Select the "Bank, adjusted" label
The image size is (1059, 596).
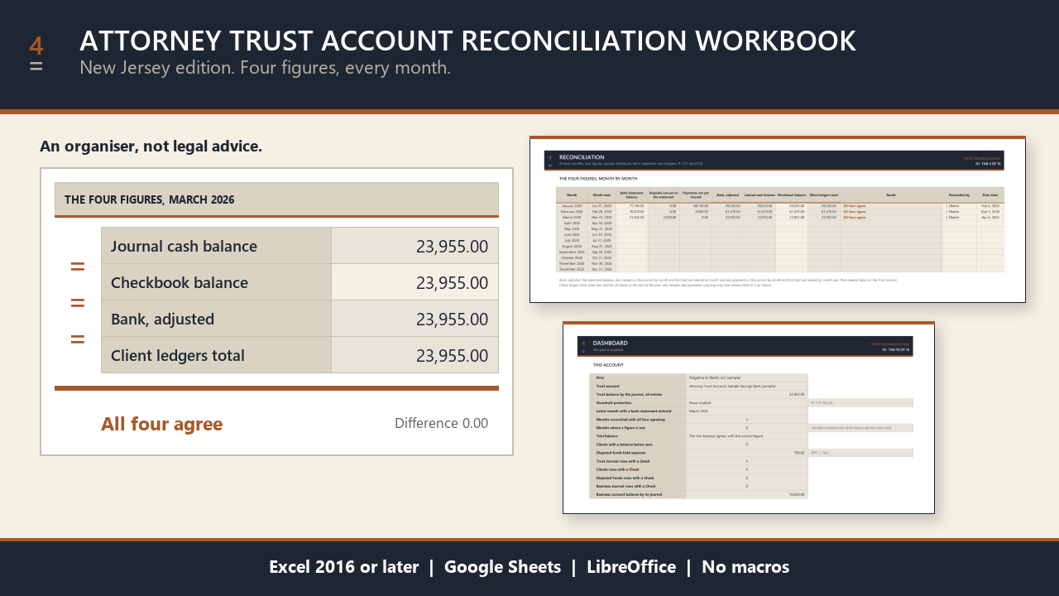tap(162, 319)
